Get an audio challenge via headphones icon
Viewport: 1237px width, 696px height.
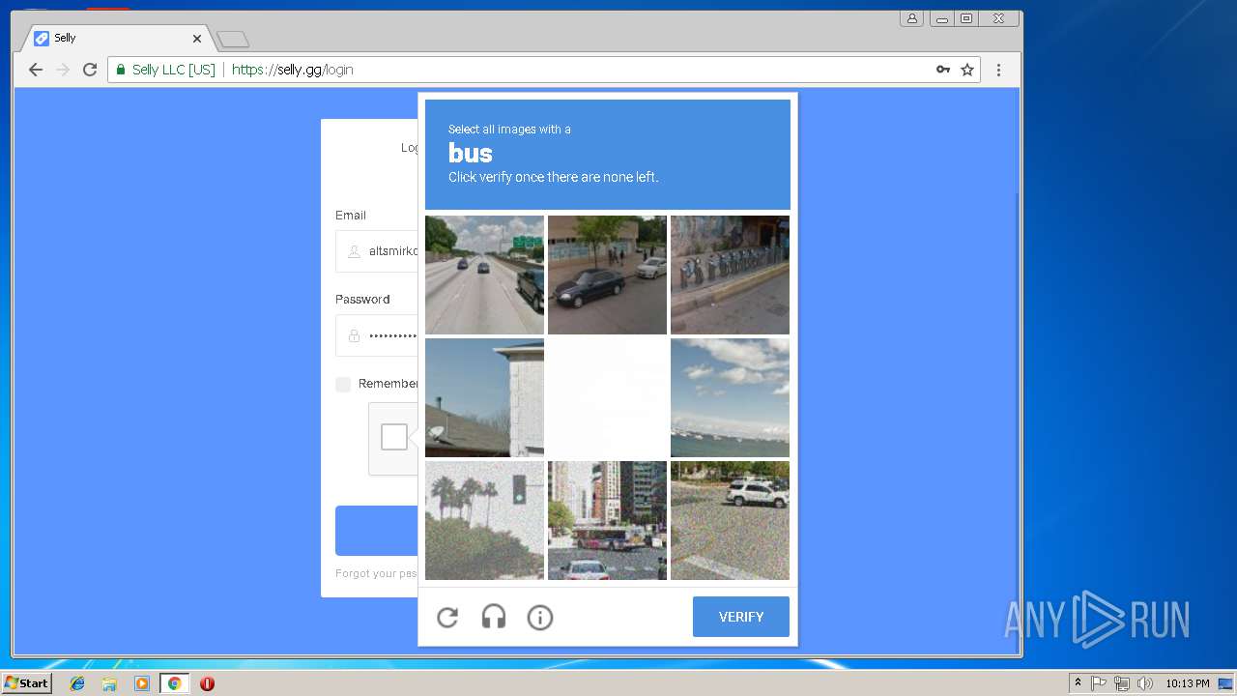[x=494, y=617]
